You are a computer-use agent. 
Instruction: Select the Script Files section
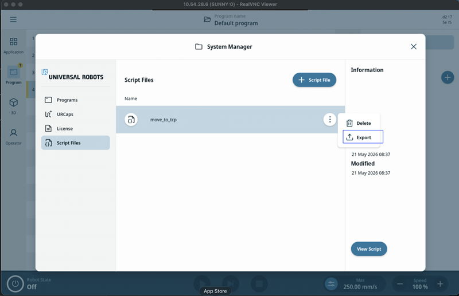[76, 143]
